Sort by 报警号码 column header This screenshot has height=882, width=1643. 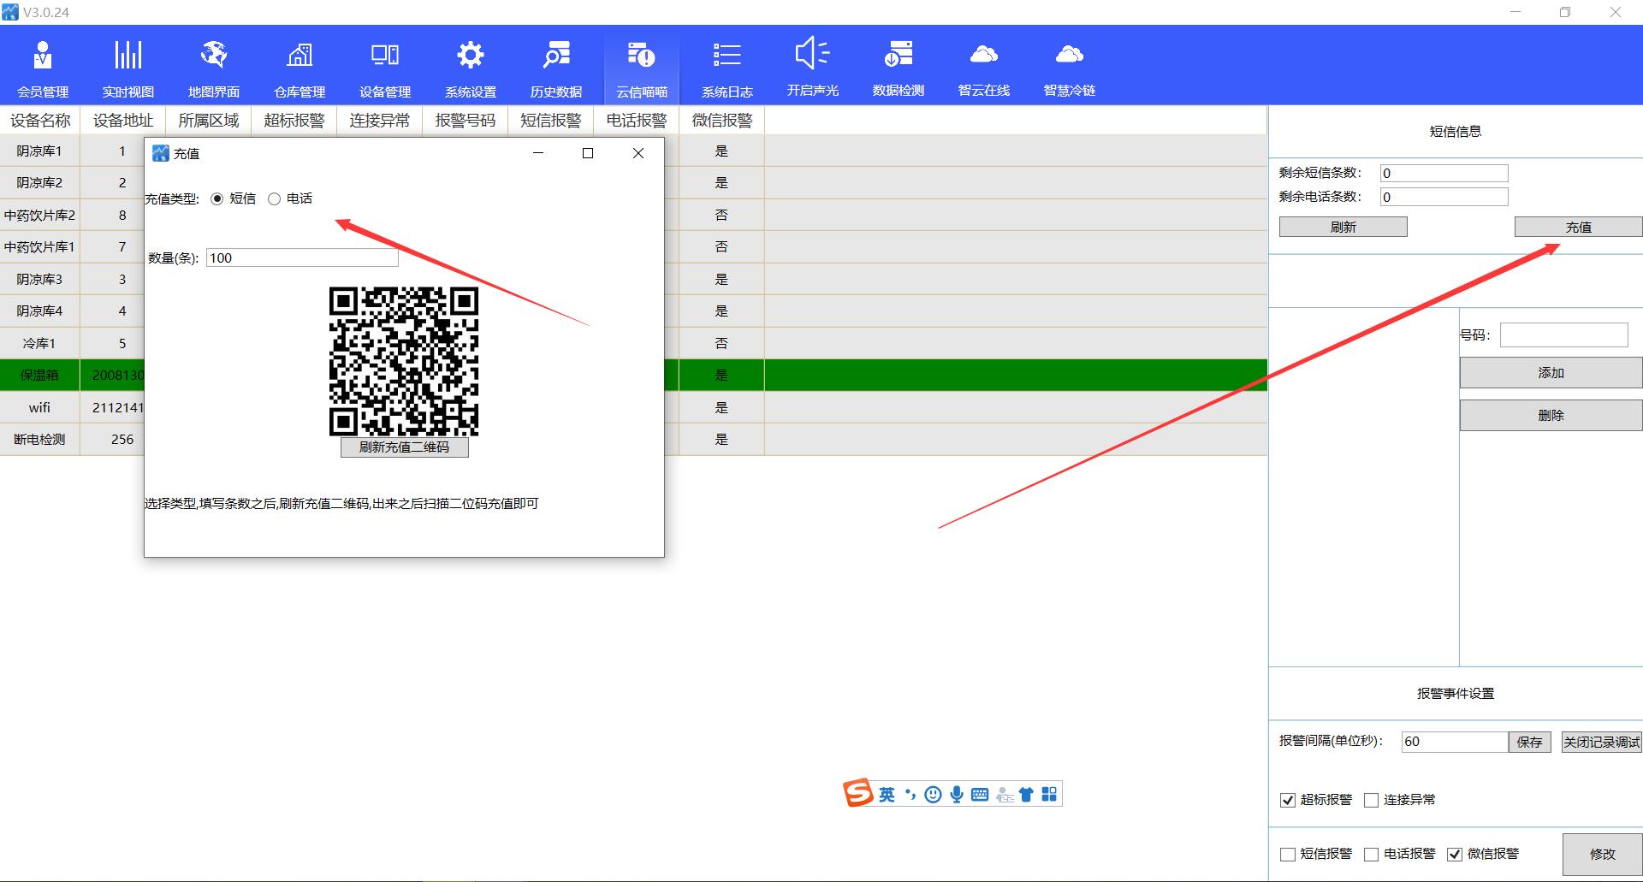pyautogui.click(x=466, y=121)
